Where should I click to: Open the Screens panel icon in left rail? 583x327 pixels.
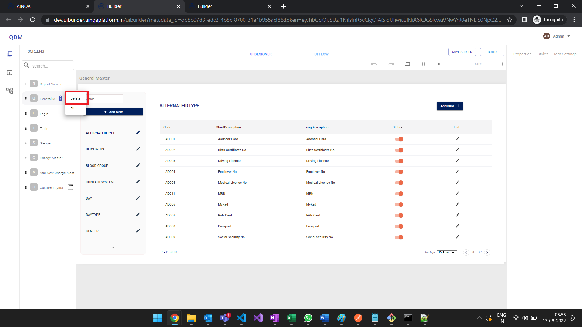click(10, 54)
